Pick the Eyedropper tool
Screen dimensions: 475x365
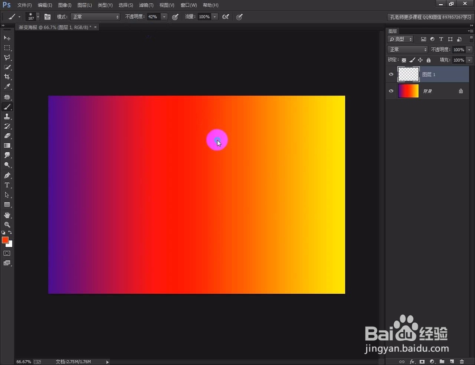point(7,86)
